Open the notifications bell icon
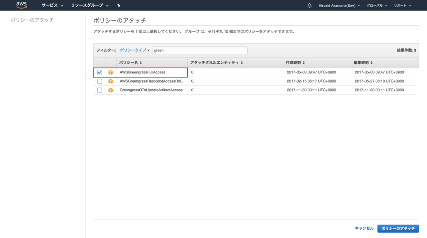The height and width of the screenshot is (238, 427). pyautogui.click(x=309, y=5)
